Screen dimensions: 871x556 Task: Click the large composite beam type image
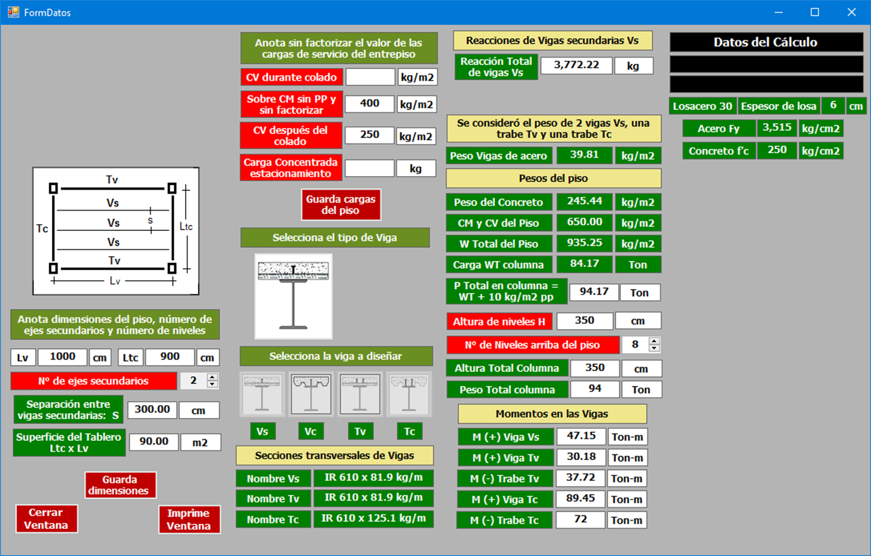pos(293,296)
